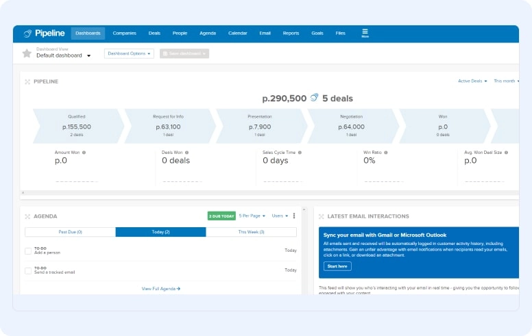The height and width of the screenshot is (336, 532).
Task: Click the move handle icon beside PIPELINE
Action: point(27,81)
